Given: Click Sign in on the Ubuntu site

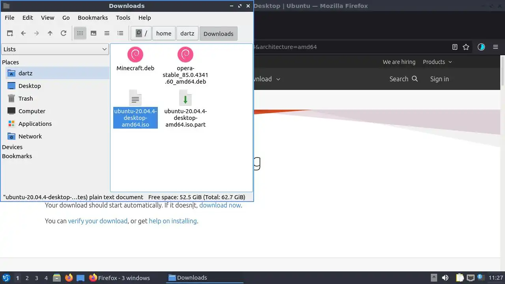Looking at the screenshot, I should pyautogui.click(x=440, y=79).
